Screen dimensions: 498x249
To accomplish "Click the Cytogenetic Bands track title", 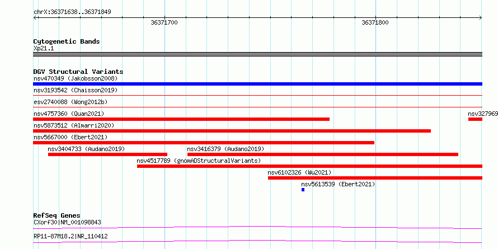I will coord(67,41).
